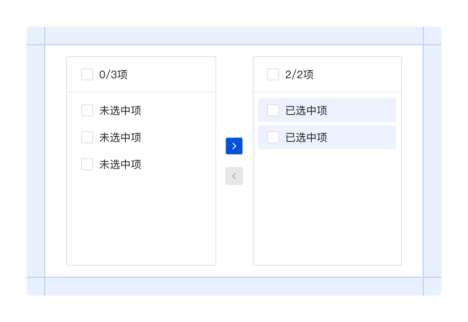
Task: Click the checkbox icon of the last 未选中项
Action: tap(87, 164)
